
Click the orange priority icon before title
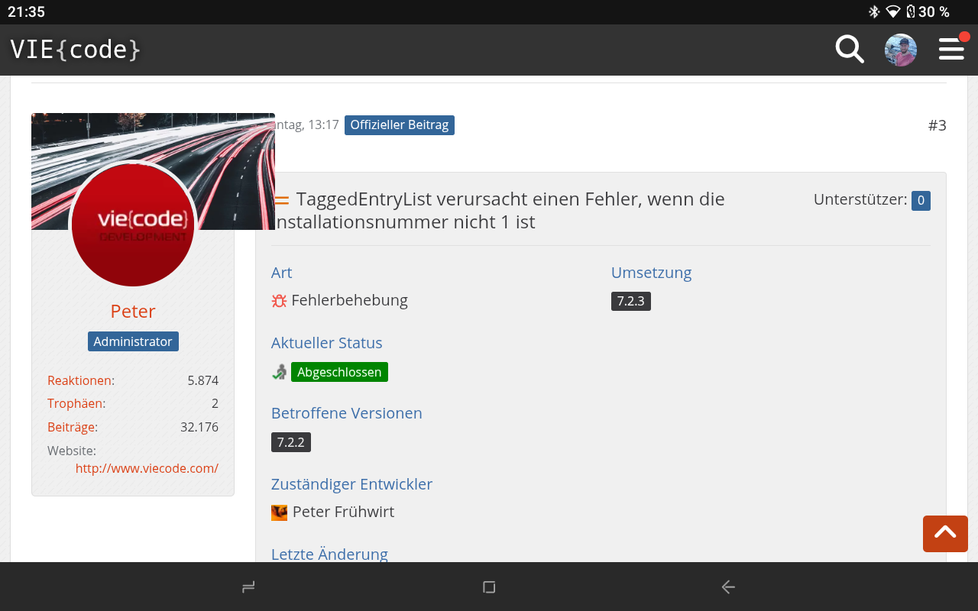tap(282, 200)
